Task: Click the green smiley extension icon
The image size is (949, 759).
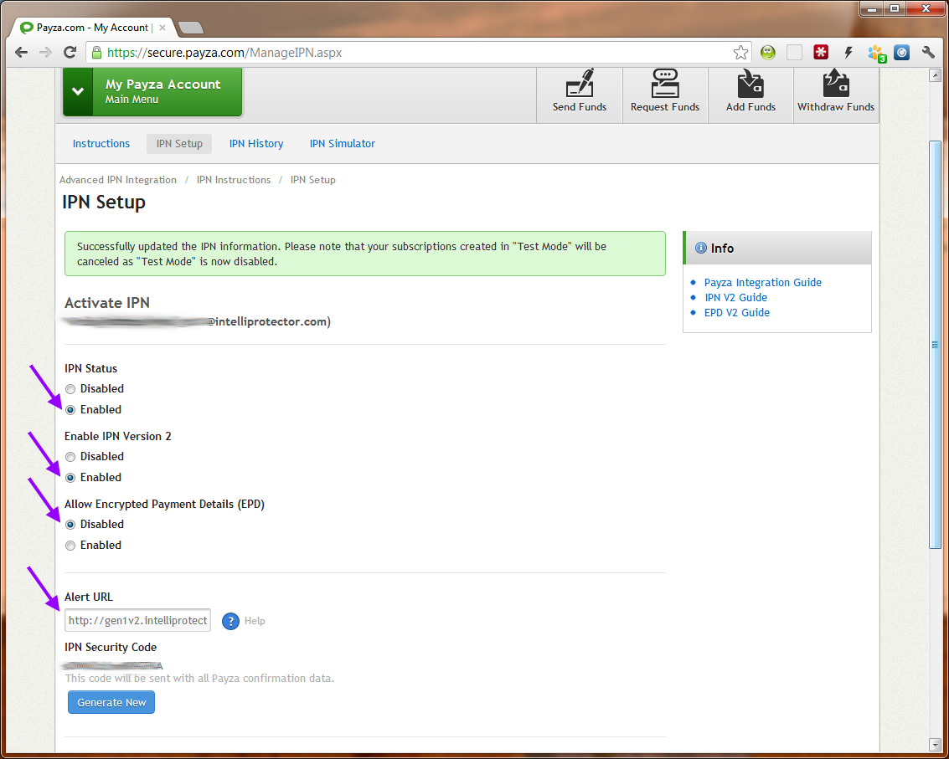Action: click(x=768, y=53)
